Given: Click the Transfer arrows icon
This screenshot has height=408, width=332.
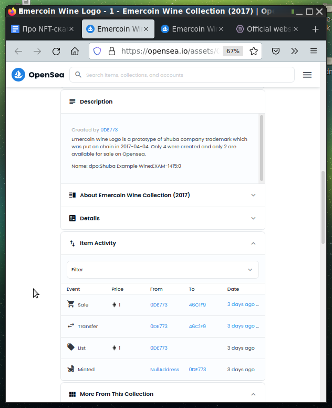Looking at the screenshot, I should coord(71,325).
